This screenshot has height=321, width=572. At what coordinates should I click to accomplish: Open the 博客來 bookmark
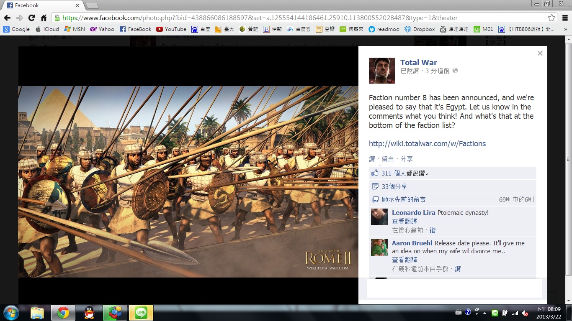pos(351,29)
